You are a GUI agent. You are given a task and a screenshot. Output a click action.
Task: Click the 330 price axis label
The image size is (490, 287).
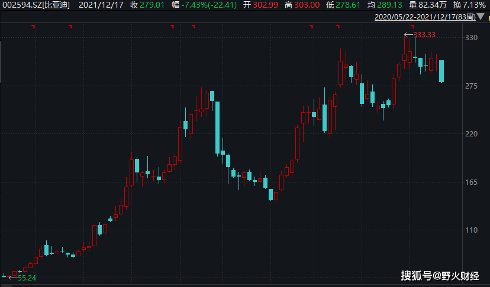coord(472,37)
